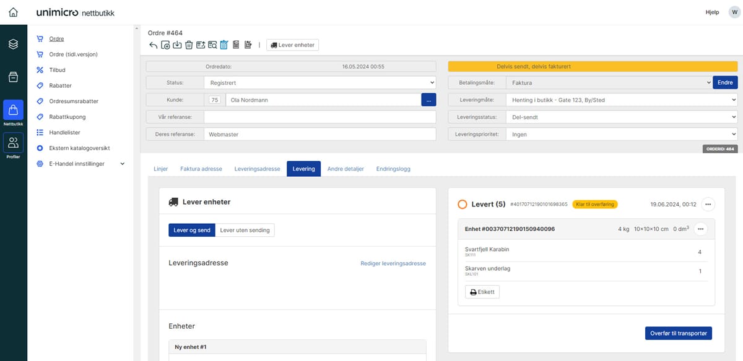Click the blue clipboard icon in toolbar
Viewport: 743px width, 361px height.
point(224,45)
